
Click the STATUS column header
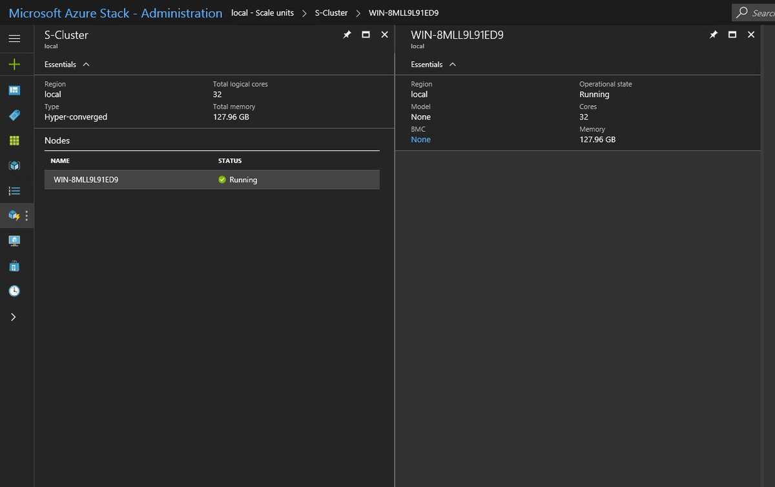(230, 161)
